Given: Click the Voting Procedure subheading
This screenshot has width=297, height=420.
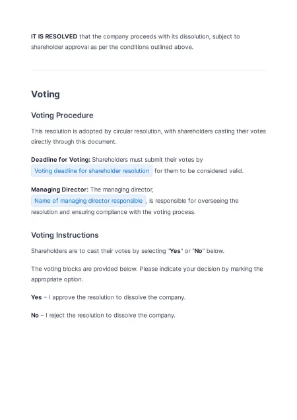Looking at the screenshot, I should [62, 116].
